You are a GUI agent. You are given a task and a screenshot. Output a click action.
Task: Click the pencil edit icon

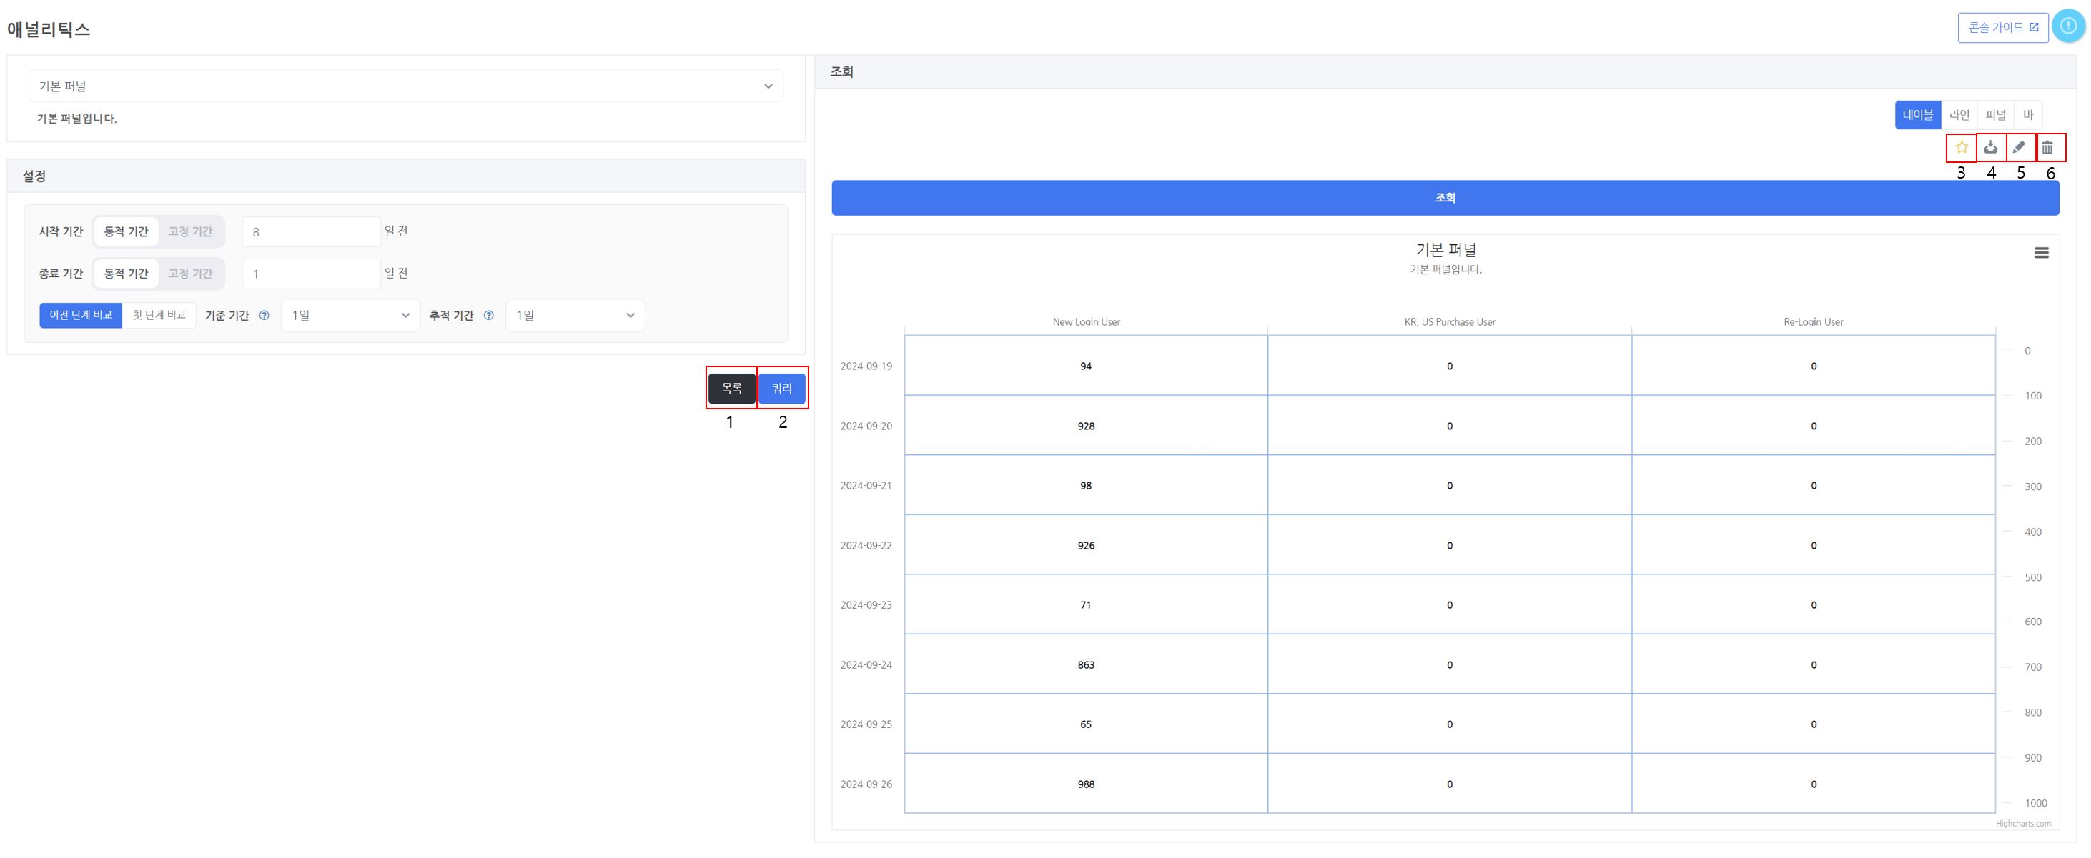[2020, 148]
